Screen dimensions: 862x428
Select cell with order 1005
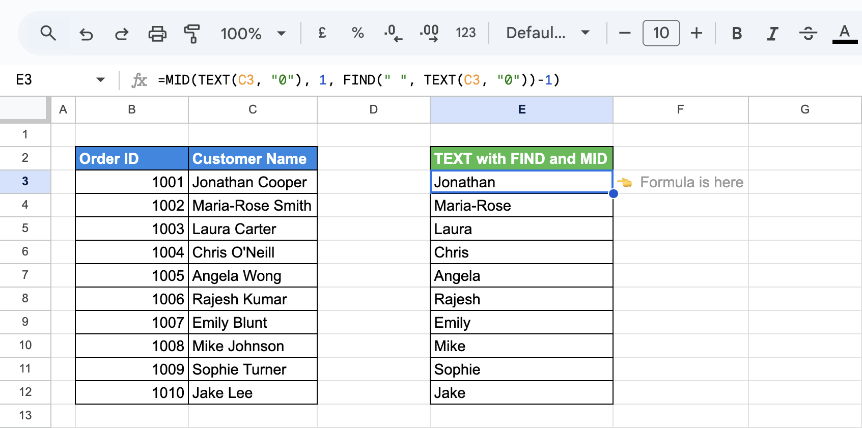point(132,275)
